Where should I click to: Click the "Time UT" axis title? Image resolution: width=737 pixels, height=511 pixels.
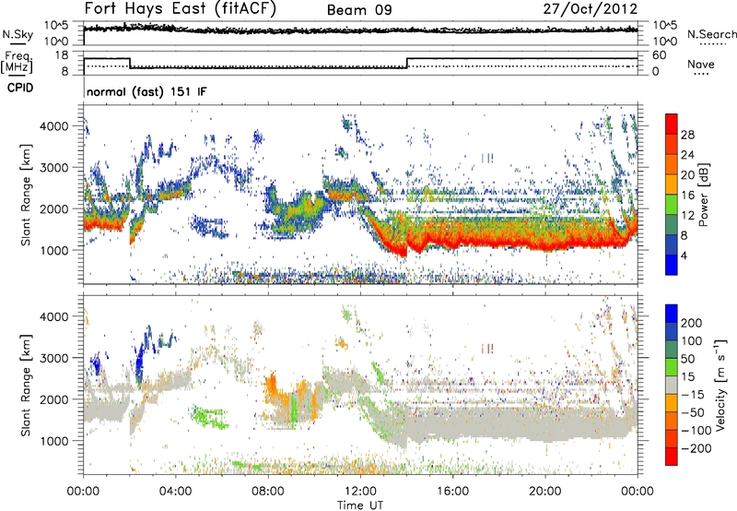[x=360, y=505]
